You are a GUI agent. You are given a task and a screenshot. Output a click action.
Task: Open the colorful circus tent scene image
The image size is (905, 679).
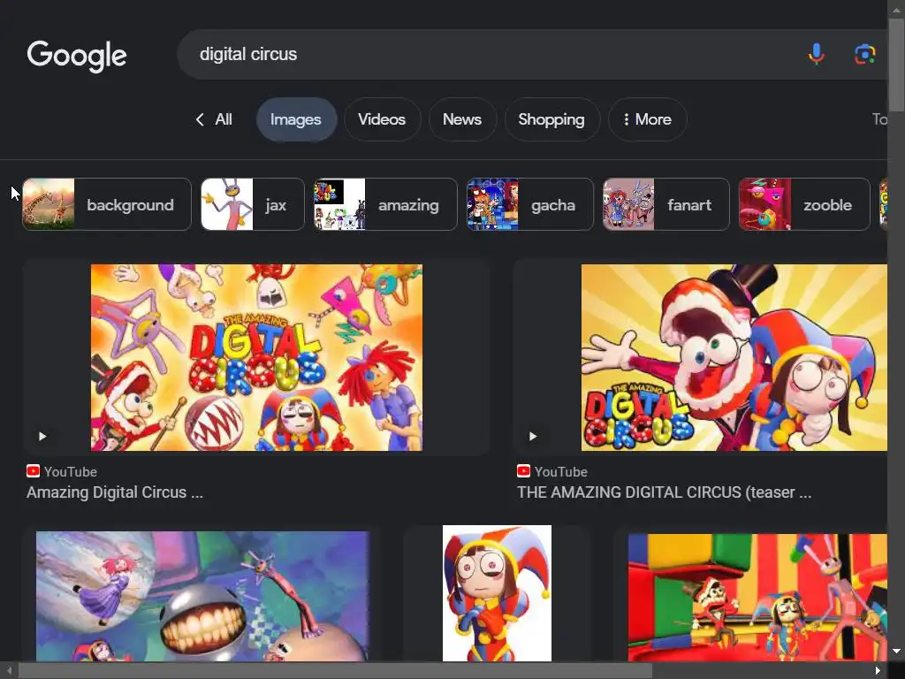[x=757, y=598]
